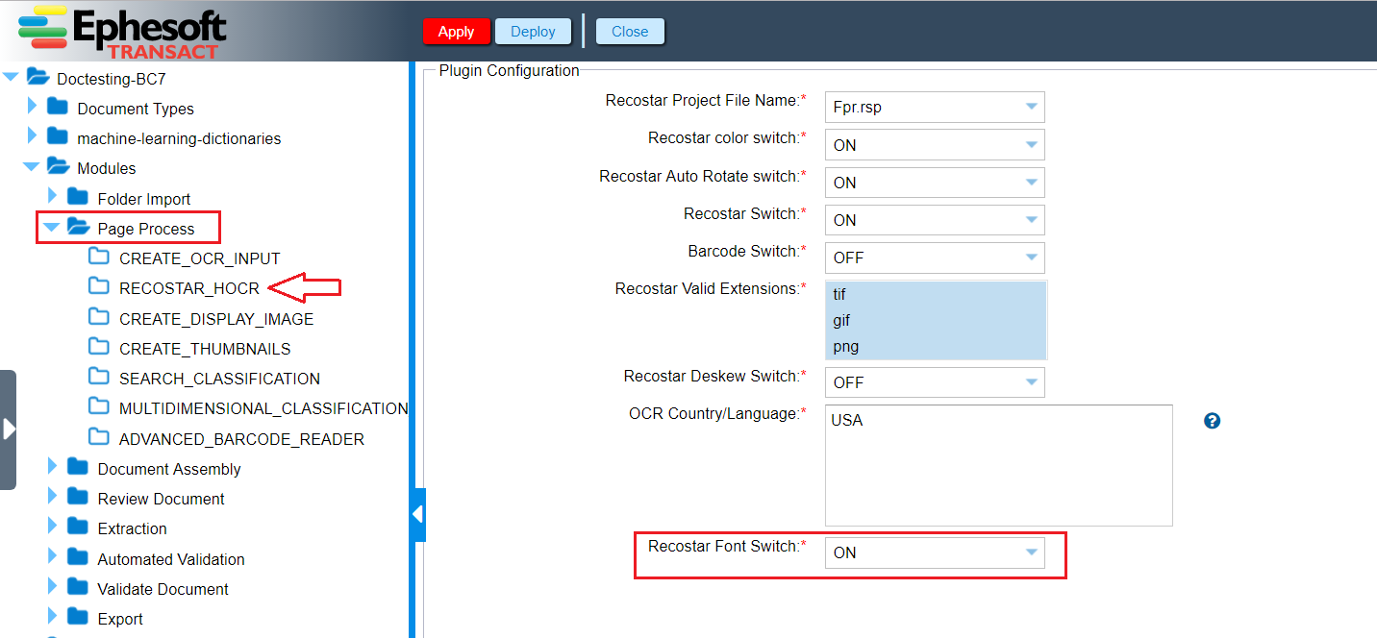
Task: Select the ADVANCED_BARCODE_READER plugin label
Action: point(242,439)
